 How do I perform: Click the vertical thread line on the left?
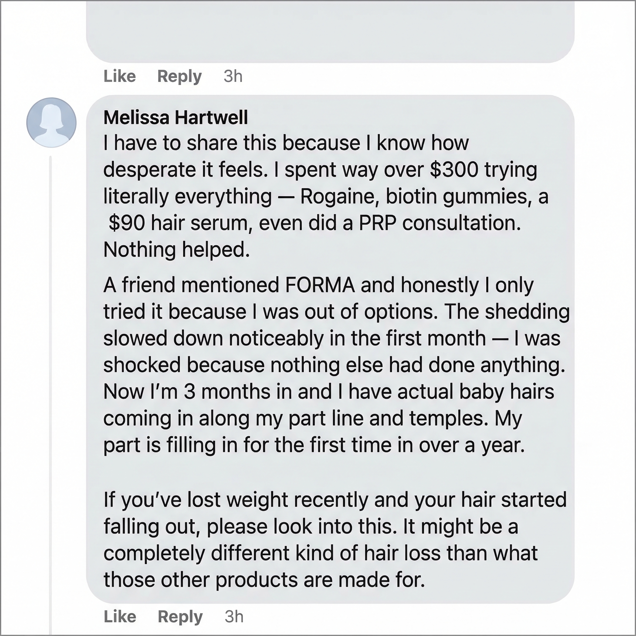pyautogui.click(x=50, y=395)
